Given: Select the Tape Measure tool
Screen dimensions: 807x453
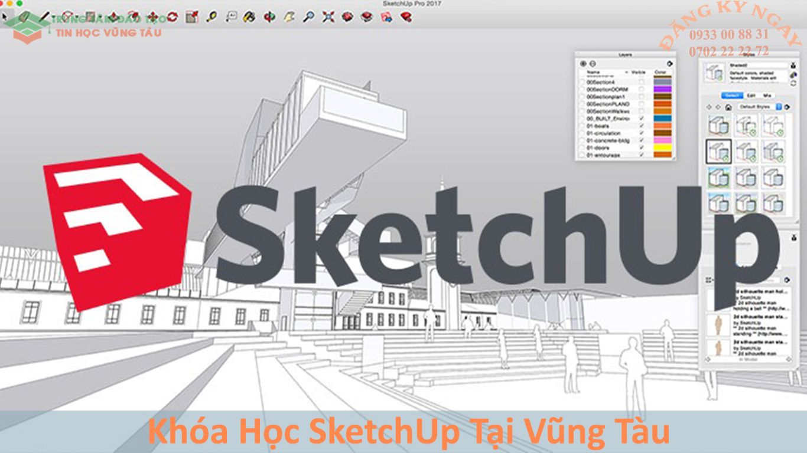Looking at the screenshot, I should 211,17.
